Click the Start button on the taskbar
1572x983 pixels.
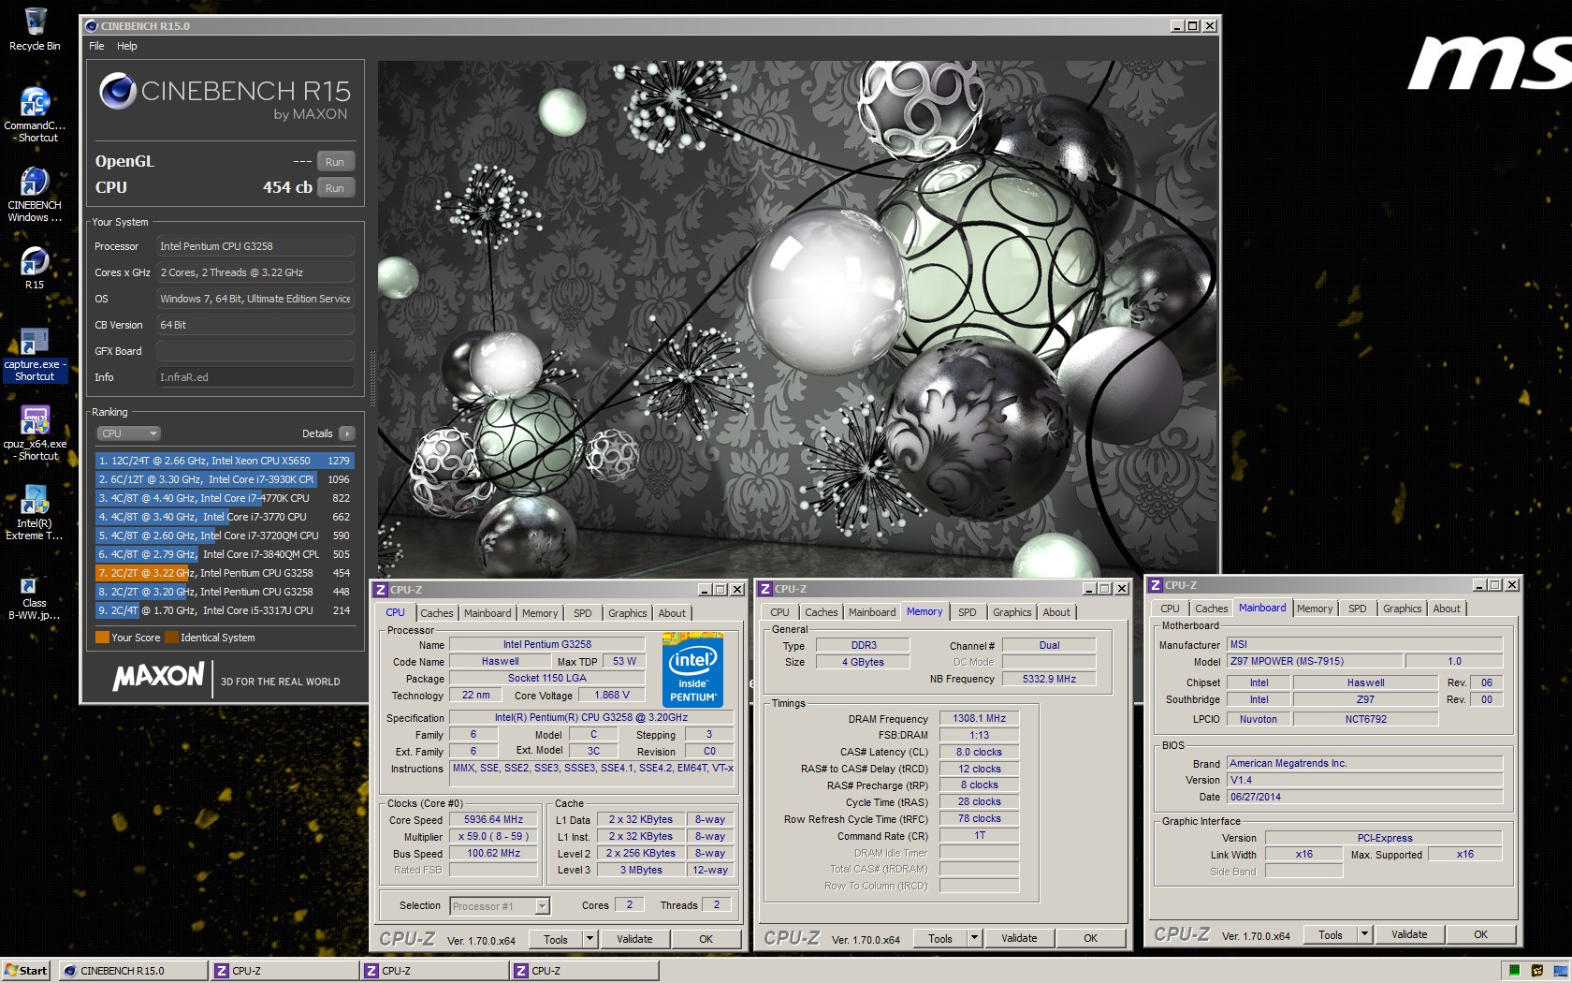(x=26, y=971)
